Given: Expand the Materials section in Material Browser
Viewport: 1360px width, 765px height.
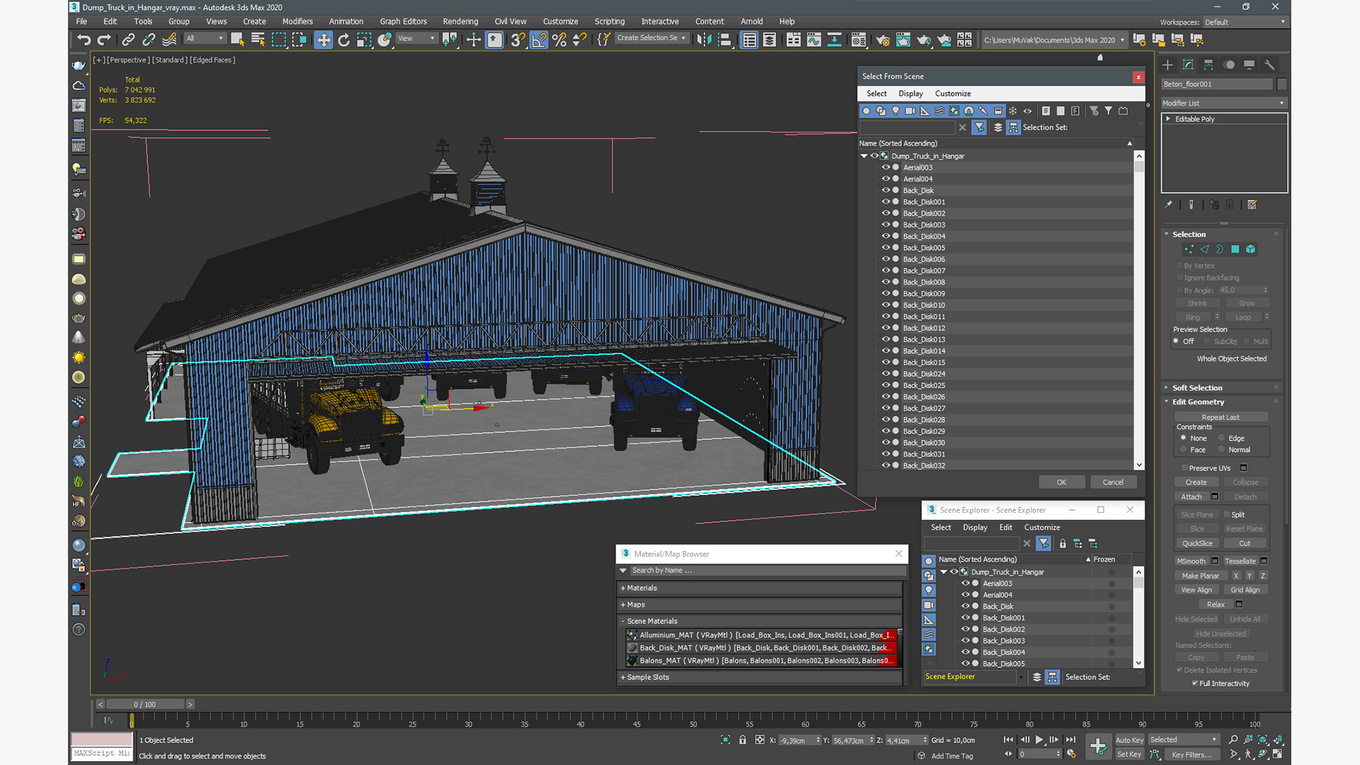Looking at the screenshot, I should pos(760,588).
